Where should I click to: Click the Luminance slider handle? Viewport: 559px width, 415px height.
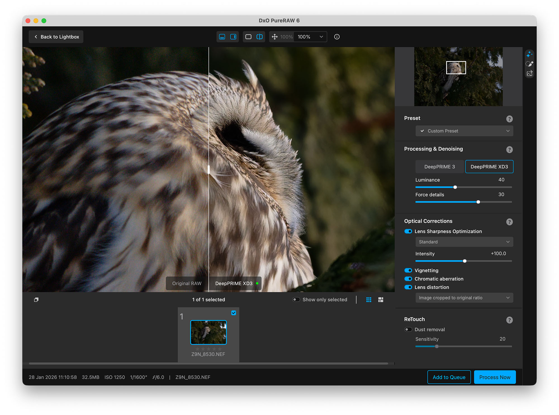coord(455,187)
